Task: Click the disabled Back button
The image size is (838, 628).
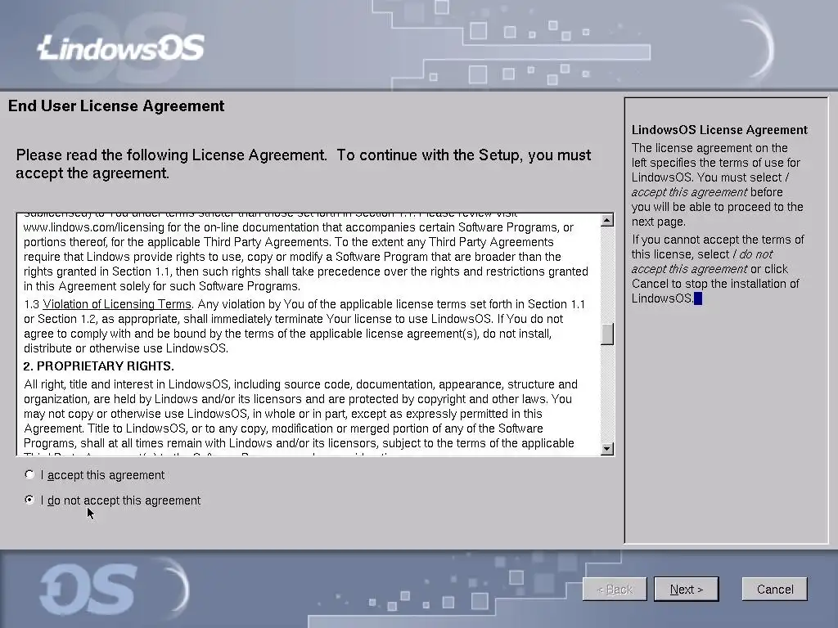Action: (615, 589)
